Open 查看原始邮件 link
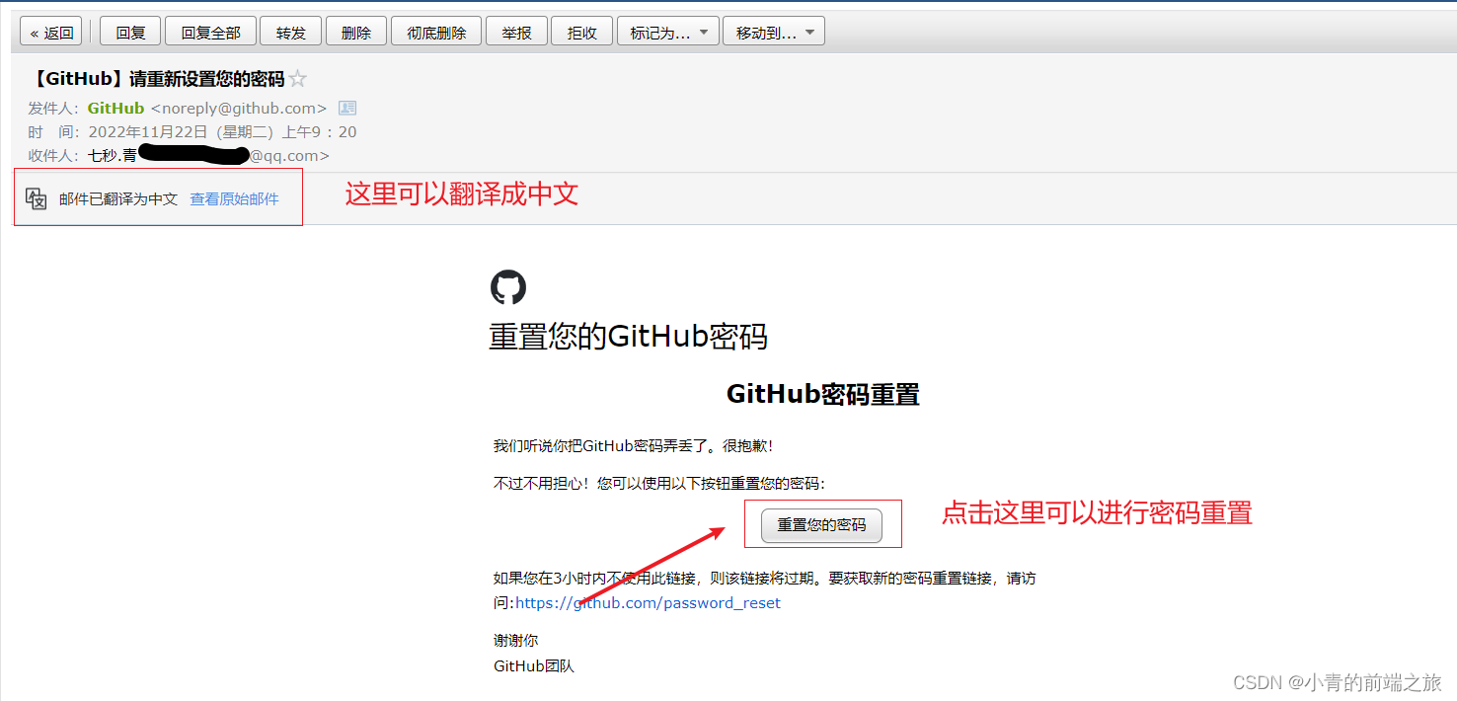This screenshot has height=701, width=1457. [234, 198]
